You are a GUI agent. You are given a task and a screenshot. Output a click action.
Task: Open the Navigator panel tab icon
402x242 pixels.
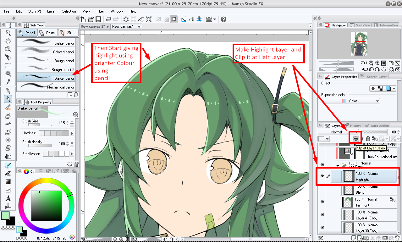click(x=328, y=25)
